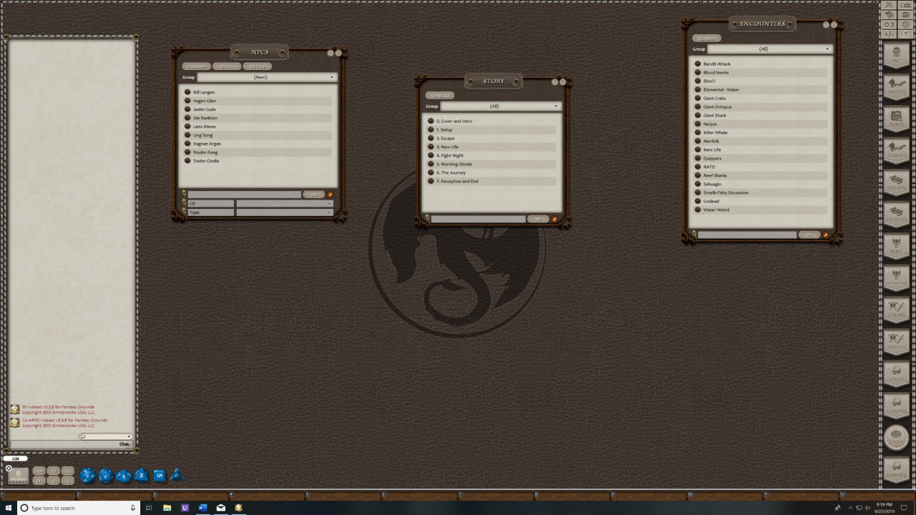The image size is (916, 515).
Task: Switch to the By CR tab in NPCs
Action: [226, 66]
